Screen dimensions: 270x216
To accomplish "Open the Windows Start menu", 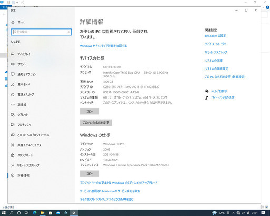I will [4, 213].
